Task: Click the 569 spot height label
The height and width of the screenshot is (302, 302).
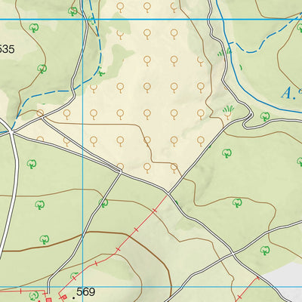Action: (x=85, y=292)
